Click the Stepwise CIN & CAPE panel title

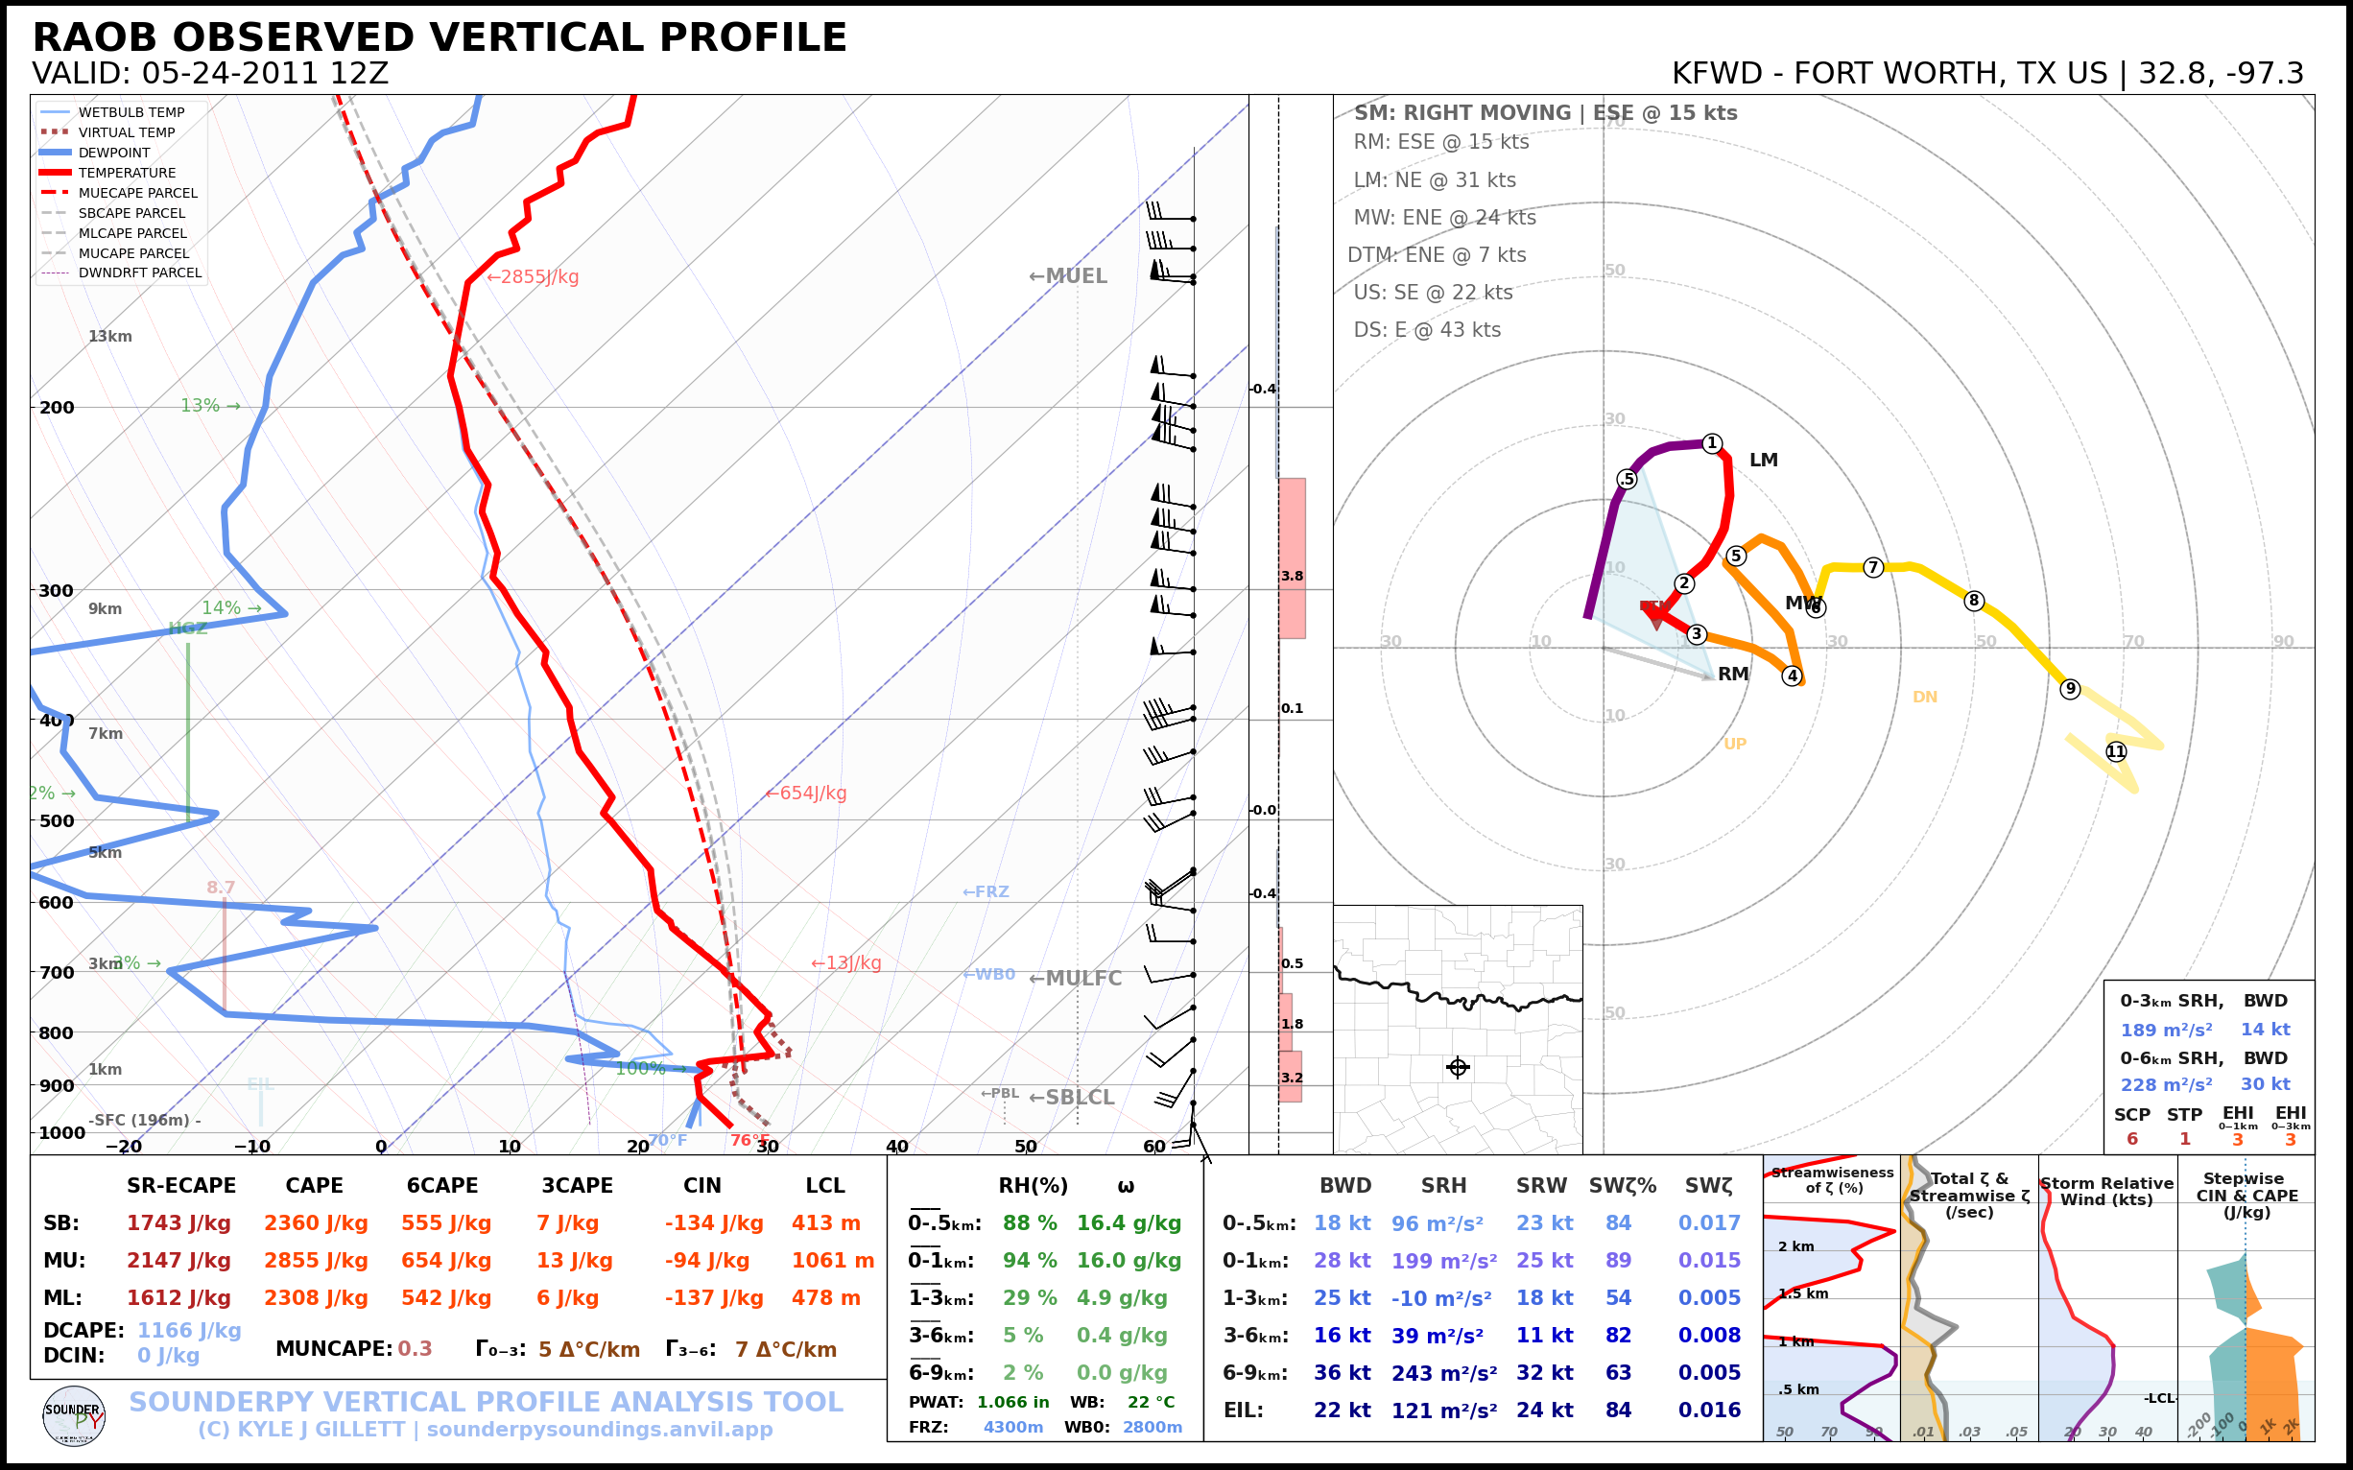2246,1195
